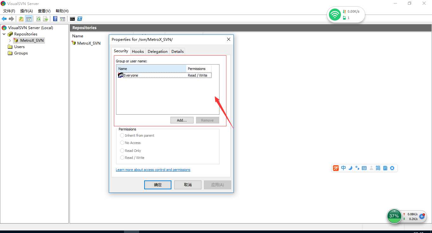Click the Permissions column header

coord(199,69)
